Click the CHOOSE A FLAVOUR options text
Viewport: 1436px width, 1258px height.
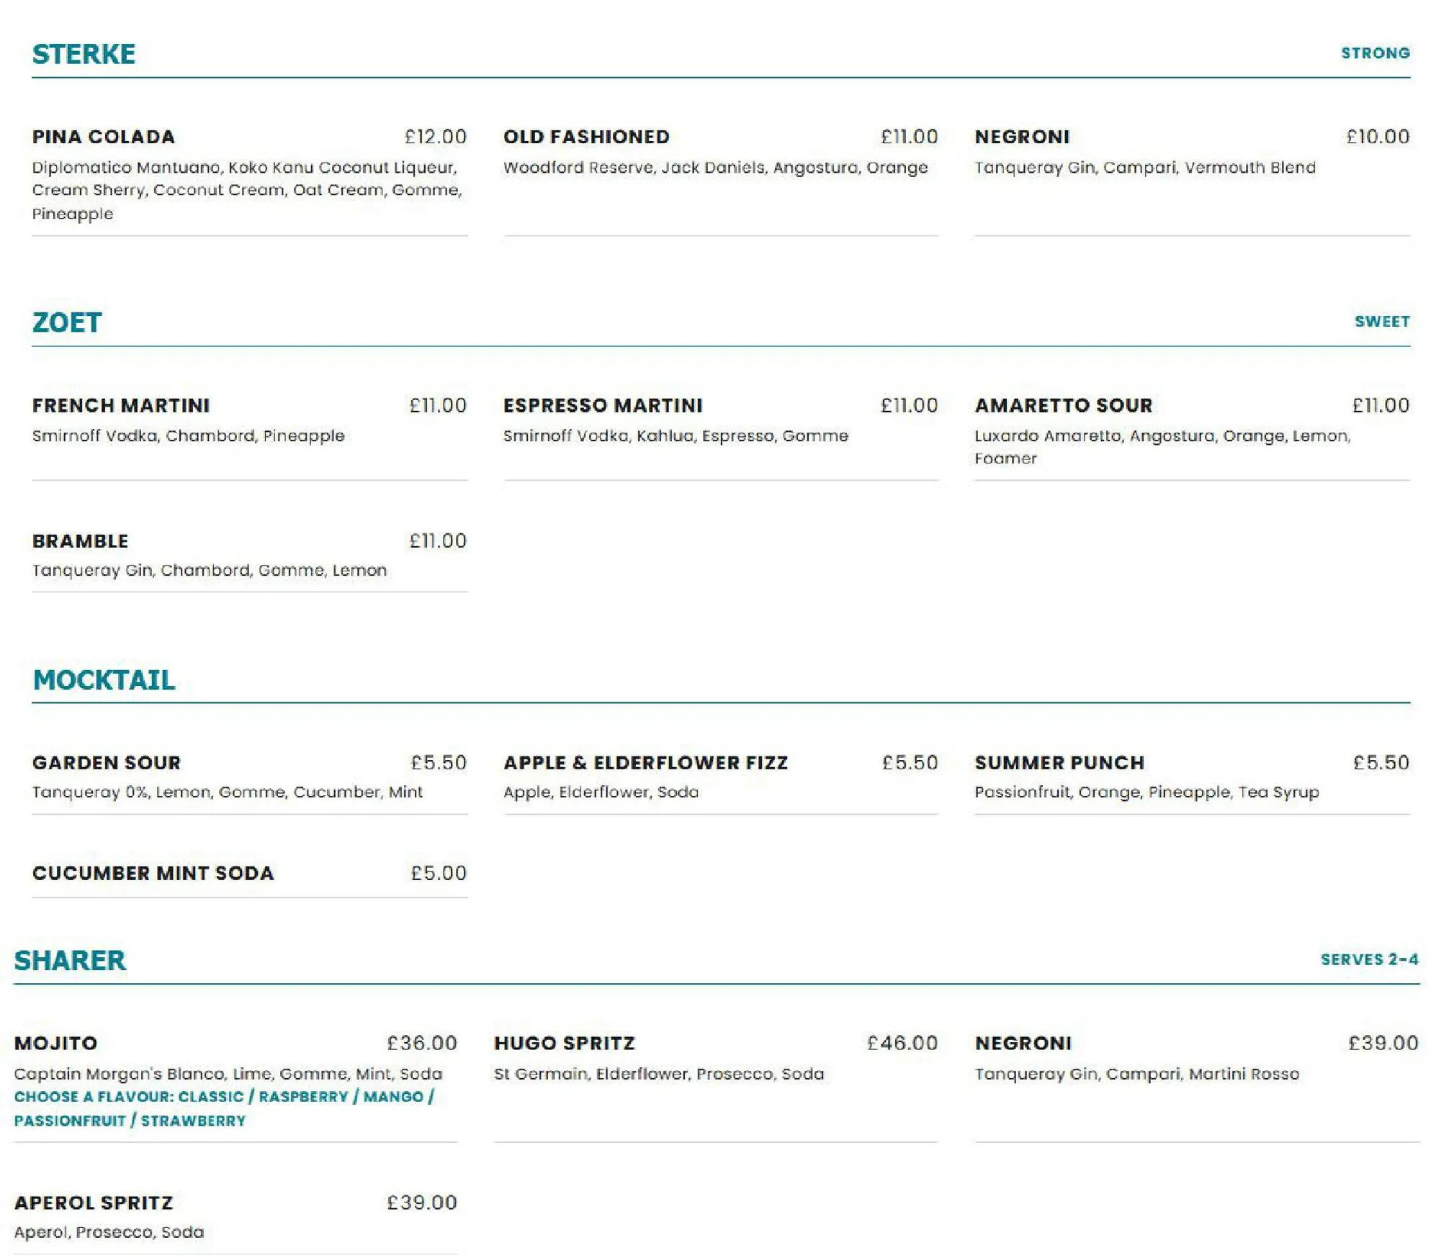[x=224, y=1109]
